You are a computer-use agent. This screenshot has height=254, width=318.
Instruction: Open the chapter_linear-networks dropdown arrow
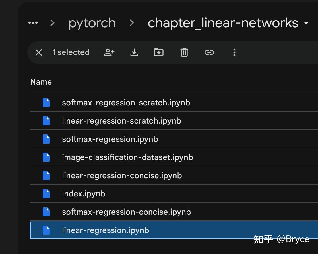point(307,23)
